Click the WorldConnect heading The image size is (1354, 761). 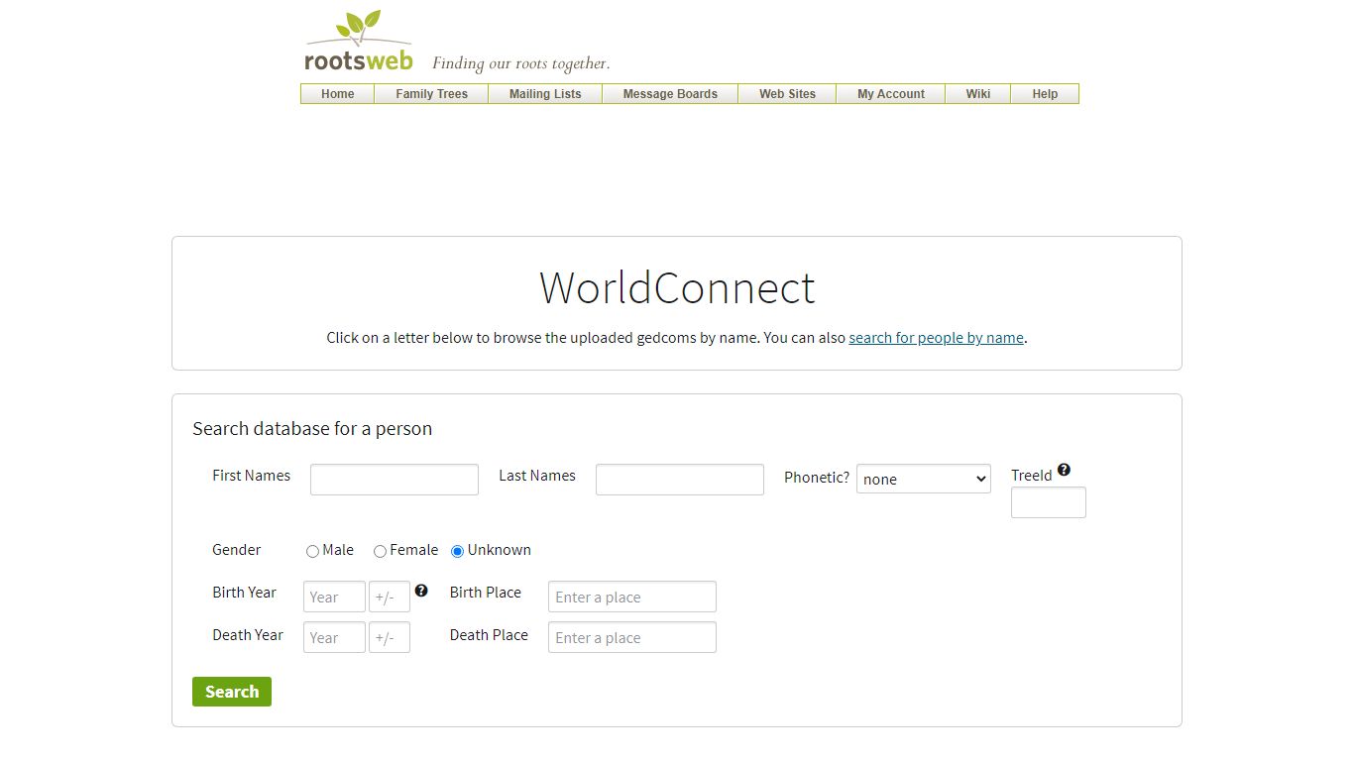677,287
